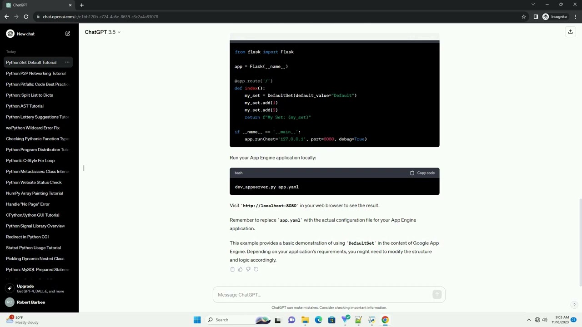582x327 pixels.
Task: Open Python Lottery Suggestions Tutorial chat
Action: pyautogui.click(x=37, y=117)
